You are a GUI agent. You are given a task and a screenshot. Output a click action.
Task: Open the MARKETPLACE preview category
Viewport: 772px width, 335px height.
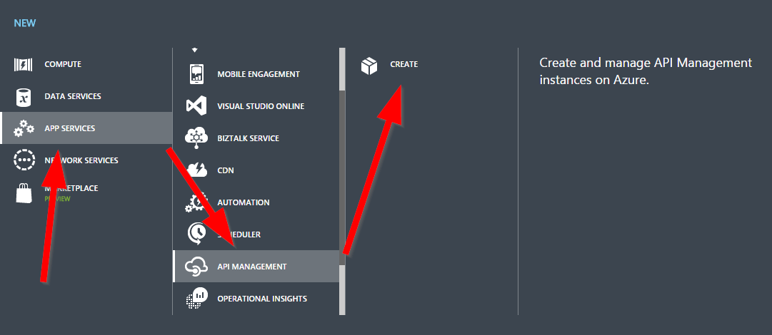point(86,192)
